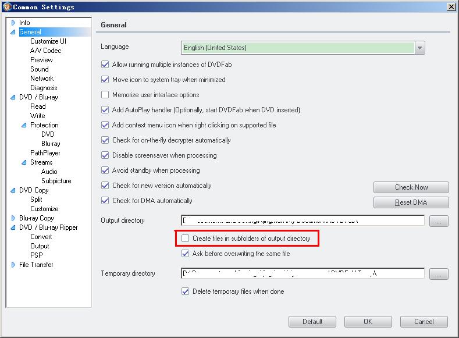Viewport: 459px width, 338px height.
Task: Select Customize under DVD Copy
Action: 44,209
